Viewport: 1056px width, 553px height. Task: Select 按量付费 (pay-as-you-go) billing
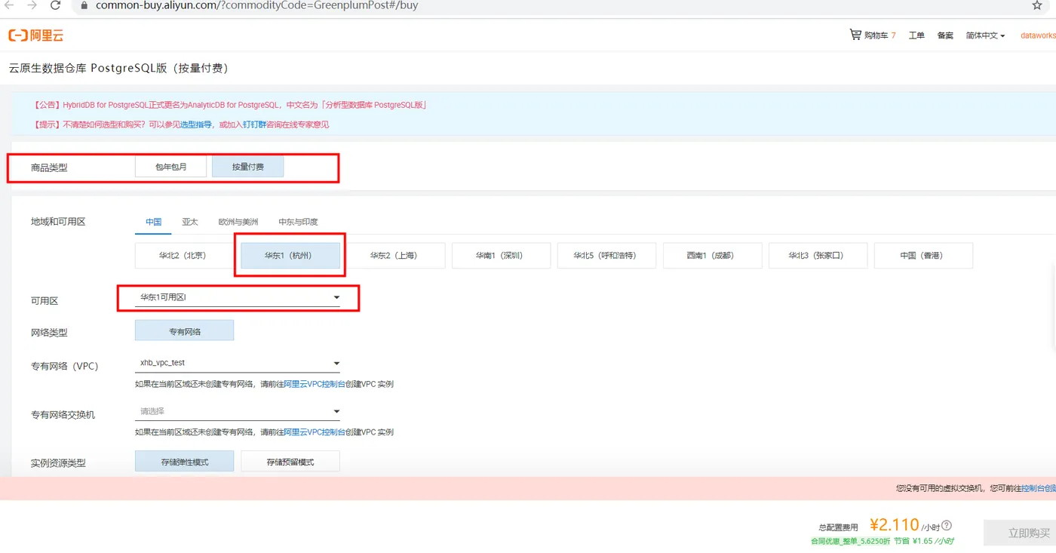click(x=247, y=167)
